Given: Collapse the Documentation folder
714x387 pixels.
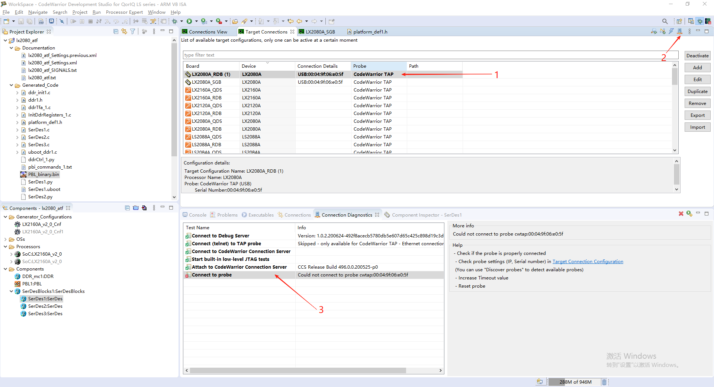Looking at the screenshot, I should click(x=11, y=48).
